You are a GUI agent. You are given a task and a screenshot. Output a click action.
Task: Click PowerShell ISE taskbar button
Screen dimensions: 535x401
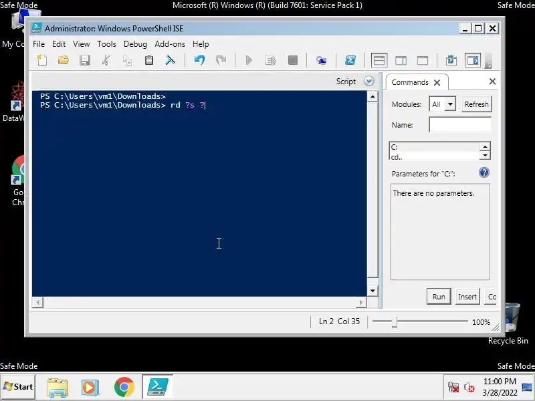(157, 387)
